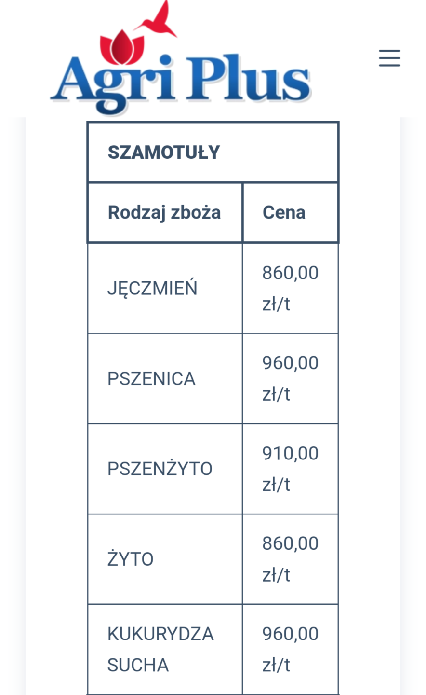This screenshot has width=426, height=695.
Task: Select the JĘCZMIEŃ grain row label
Action: tap(152, 288)
